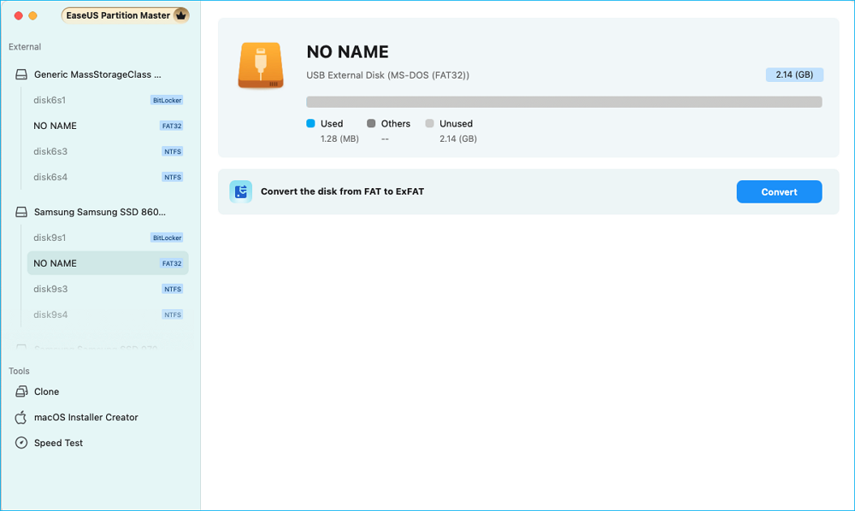Click the 2.14 (GB) unused value
The width and height of the screenshot is (855, 511).
coord(458,139)
